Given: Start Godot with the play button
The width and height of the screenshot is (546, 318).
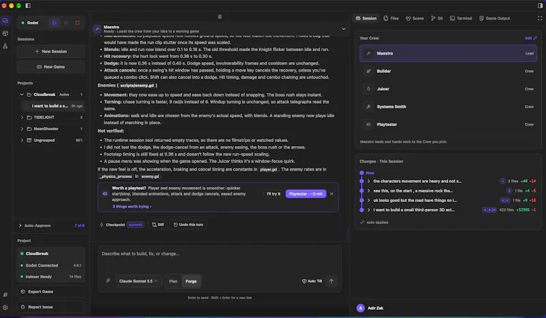Looking at the screenshot, I should point(55,23).
